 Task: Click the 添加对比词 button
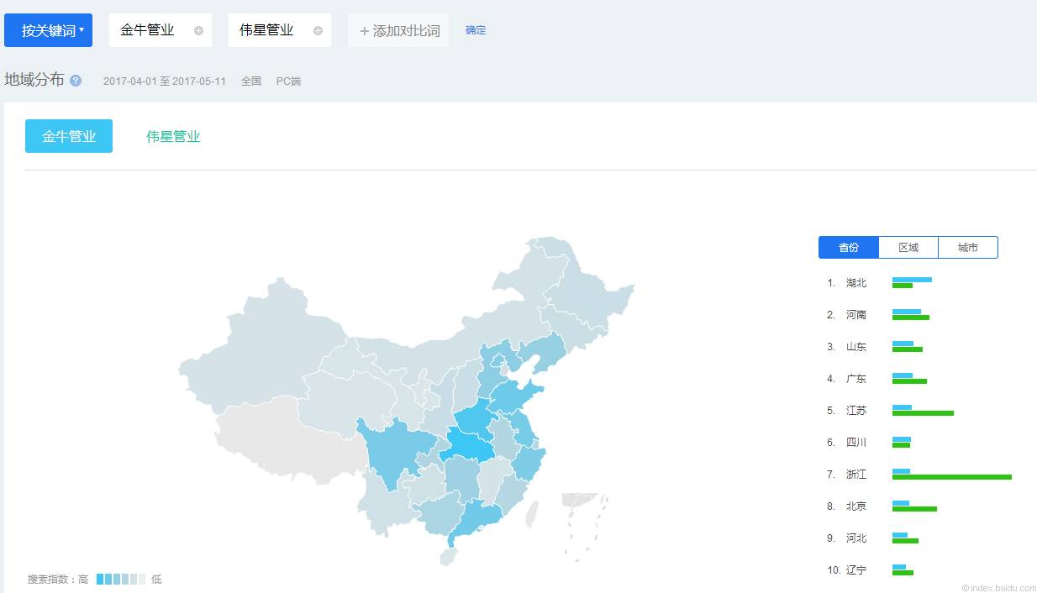click(398, 30)
